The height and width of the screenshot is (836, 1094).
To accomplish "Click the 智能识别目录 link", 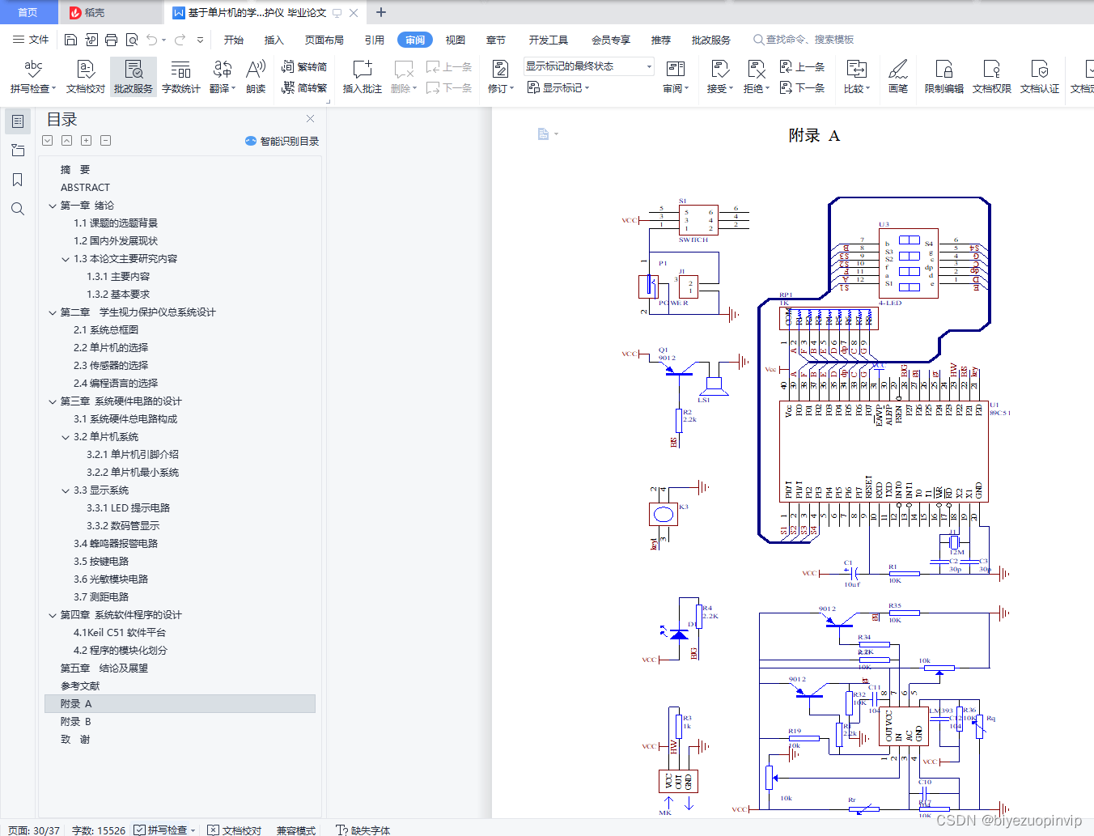I will click(282, 141).
